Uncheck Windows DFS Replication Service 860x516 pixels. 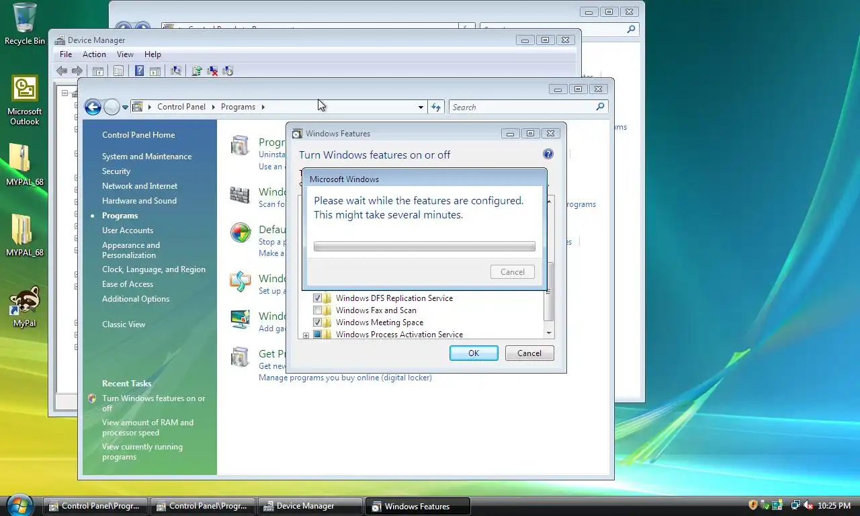tap(318, 298)
